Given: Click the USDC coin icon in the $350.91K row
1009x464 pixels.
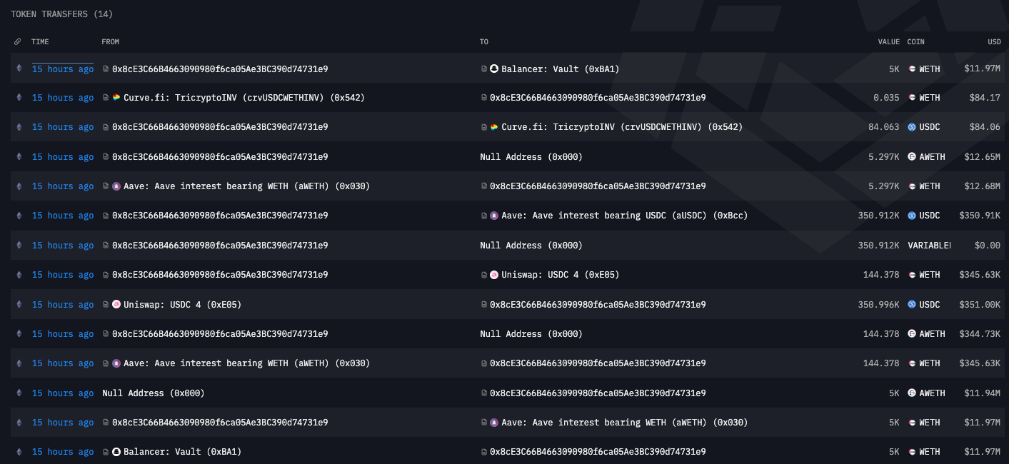Looking at the screenshot, I should [912, 216].
